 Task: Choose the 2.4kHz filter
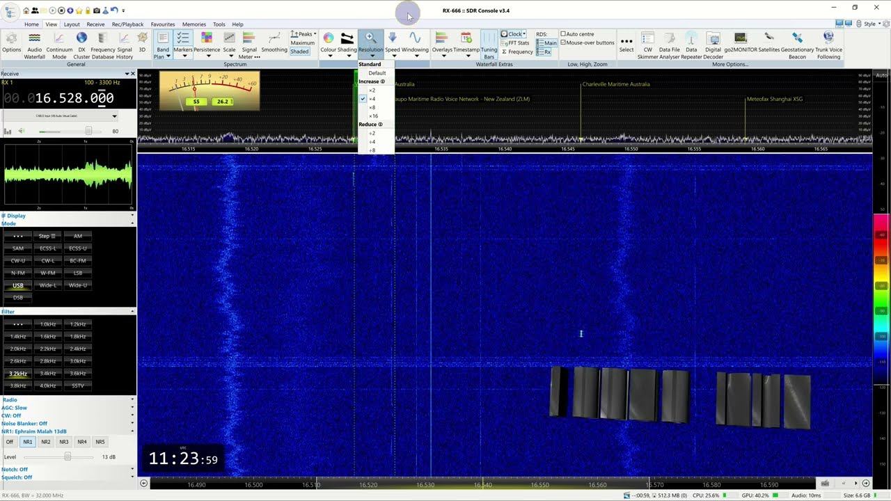[78, 349]
